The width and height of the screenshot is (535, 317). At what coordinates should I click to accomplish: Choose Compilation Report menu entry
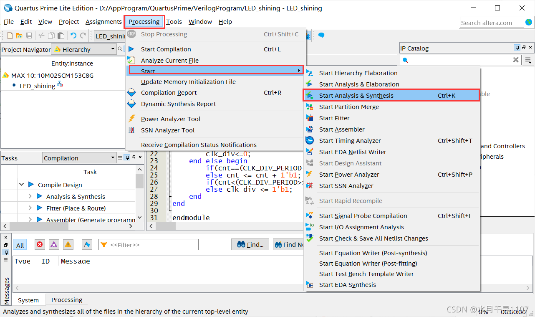[x=216, y=93]
